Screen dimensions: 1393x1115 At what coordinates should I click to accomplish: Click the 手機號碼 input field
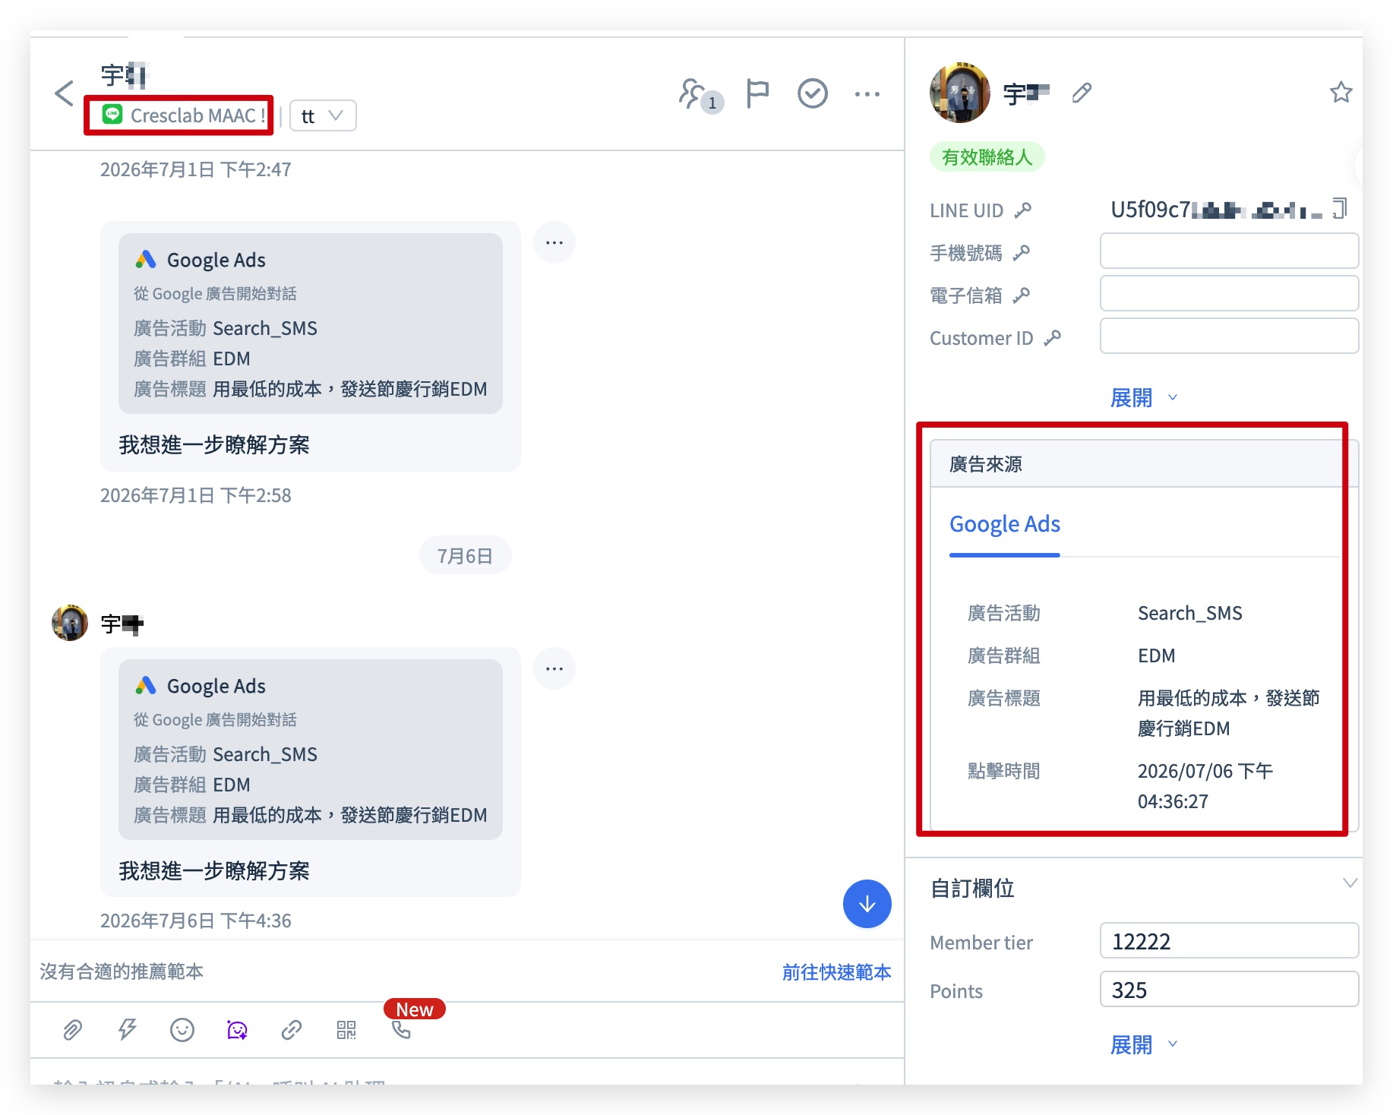point(1229,251)
